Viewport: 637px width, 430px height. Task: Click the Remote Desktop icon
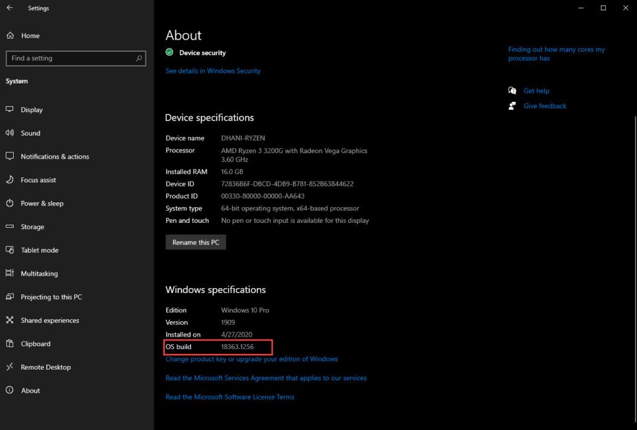10,367
